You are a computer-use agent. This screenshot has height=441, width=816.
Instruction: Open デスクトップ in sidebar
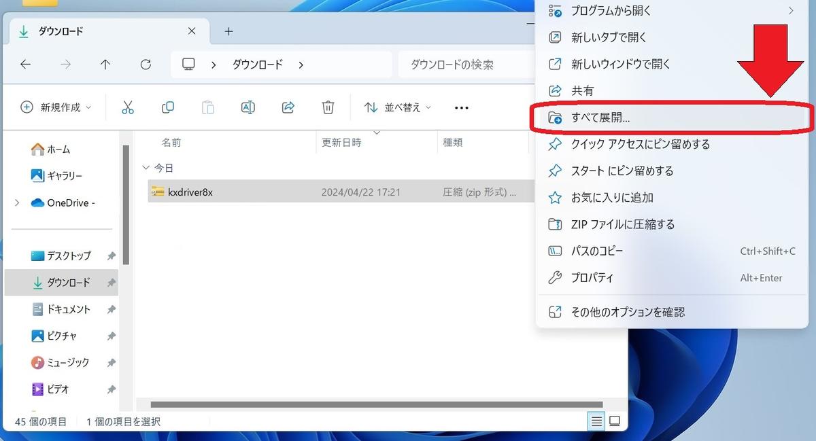(x=61, y=256)
